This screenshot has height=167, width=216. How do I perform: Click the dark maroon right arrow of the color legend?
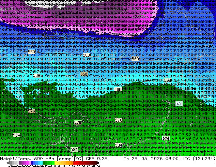pos(98,163)
